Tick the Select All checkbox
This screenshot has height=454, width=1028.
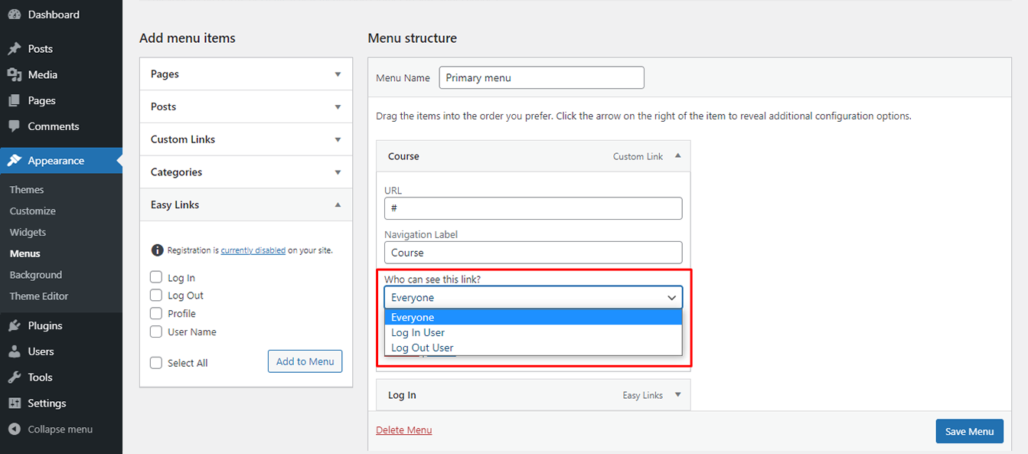coord(156,363)
